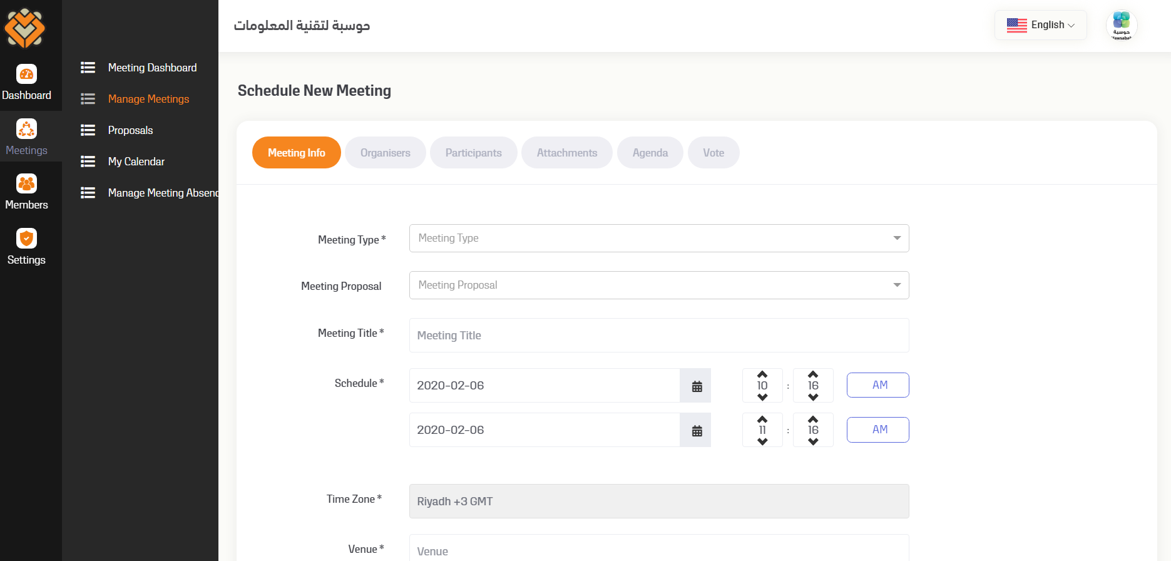This screenshot has height=561, width=1171.
Task: Open the English language selector
Action: tap(1041, 25)
